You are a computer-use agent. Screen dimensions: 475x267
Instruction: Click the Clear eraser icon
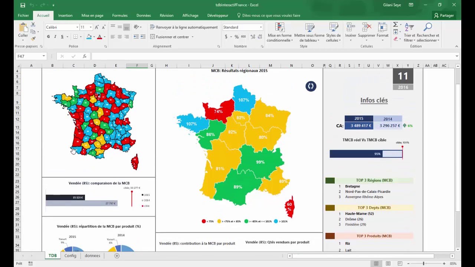pos(395,39)
